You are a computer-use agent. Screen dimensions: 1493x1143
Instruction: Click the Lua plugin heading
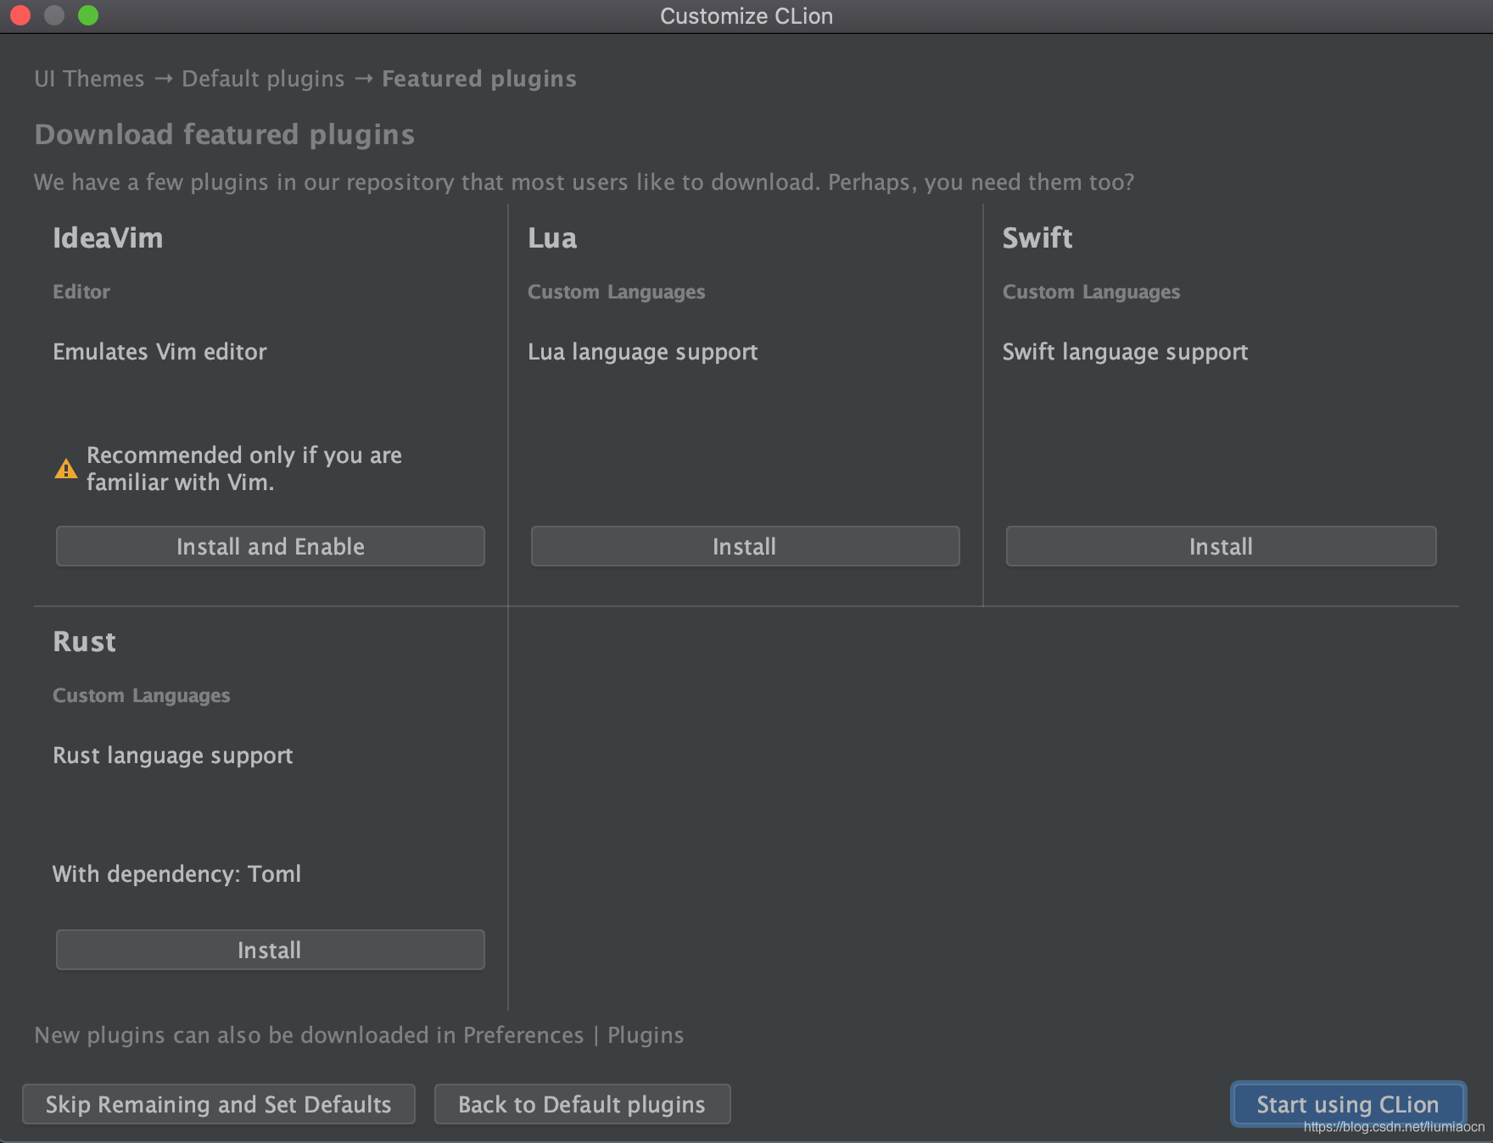(x=552, y=238)
